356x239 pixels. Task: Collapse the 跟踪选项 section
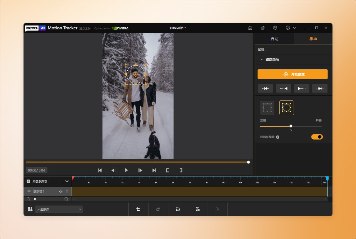(x=262, y=59)
